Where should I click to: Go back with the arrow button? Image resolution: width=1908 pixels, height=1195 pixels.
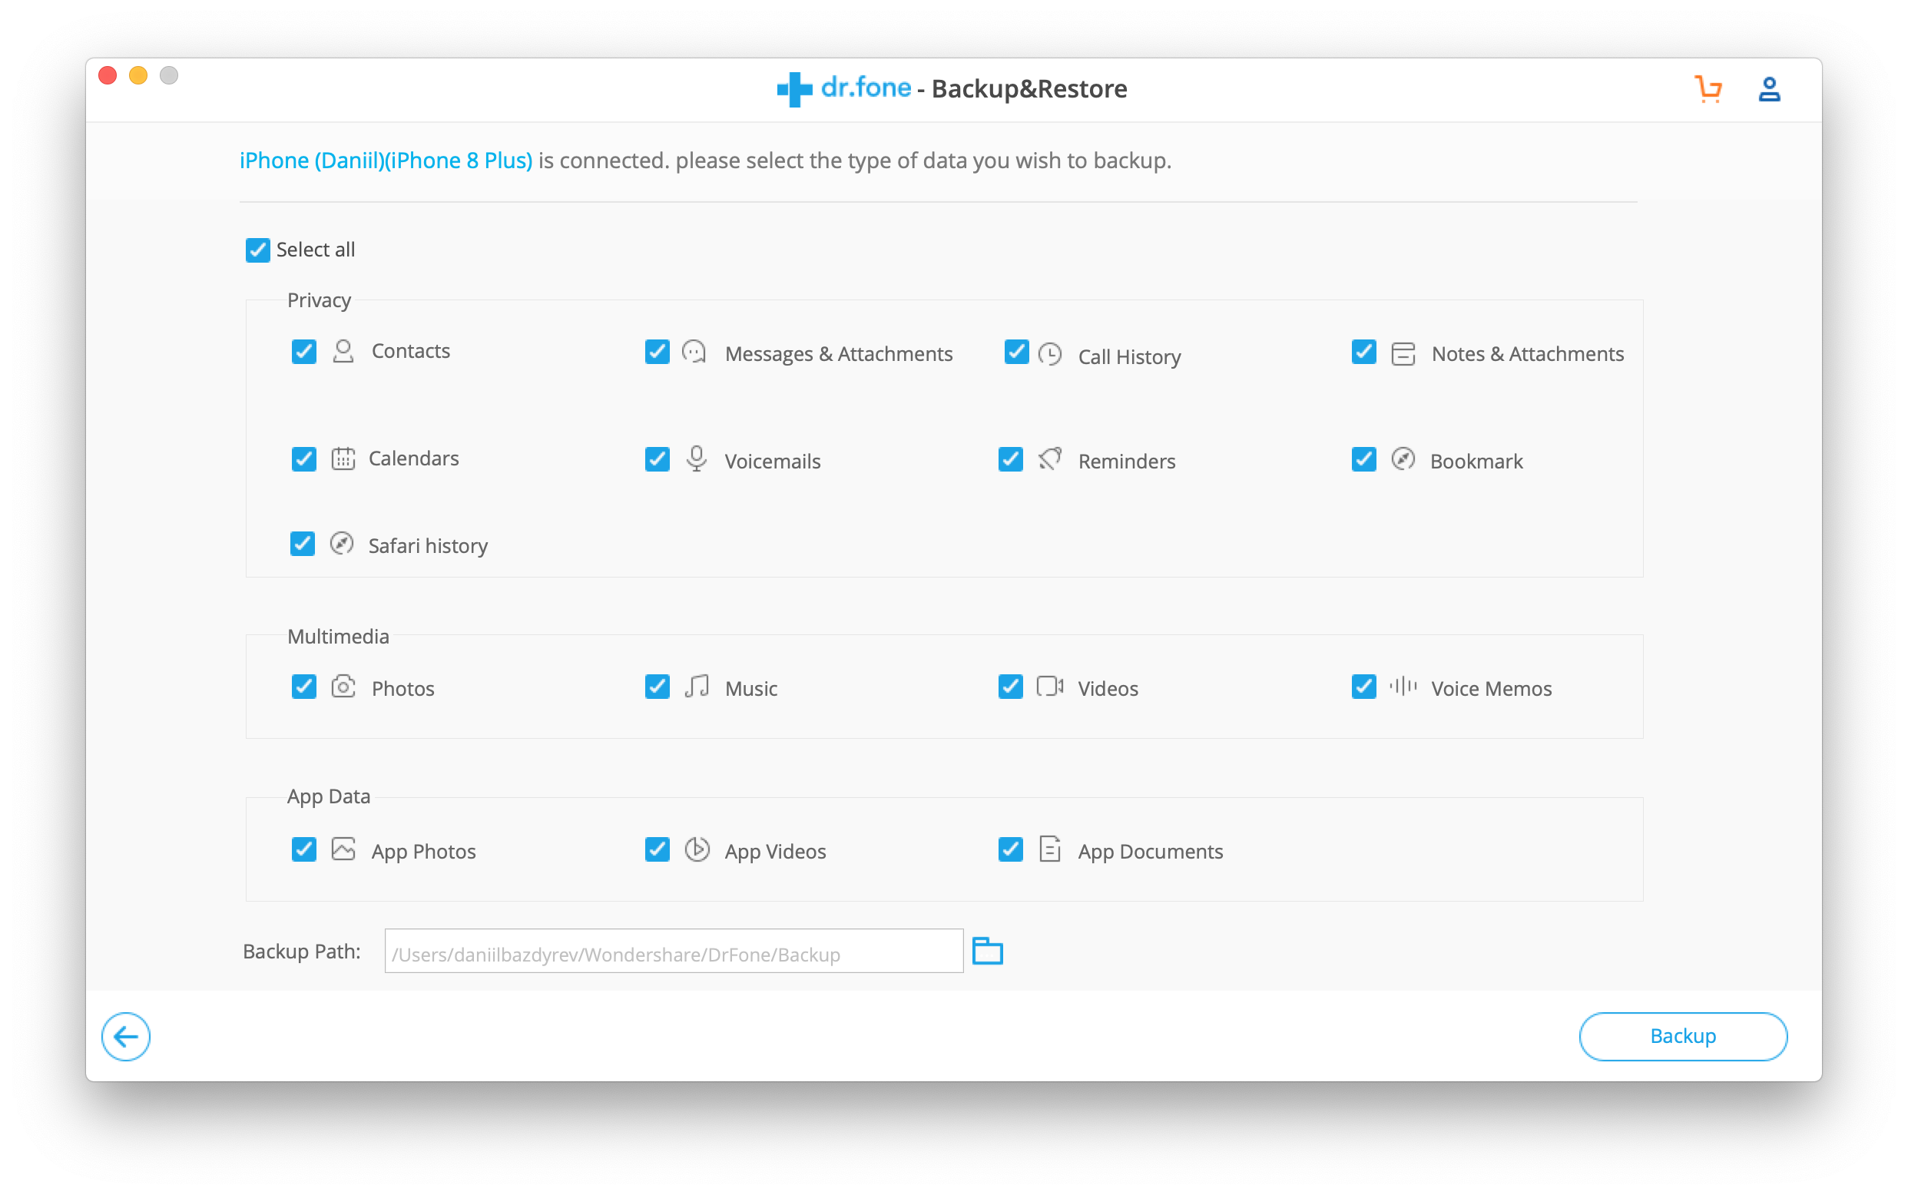[126, 1036]
